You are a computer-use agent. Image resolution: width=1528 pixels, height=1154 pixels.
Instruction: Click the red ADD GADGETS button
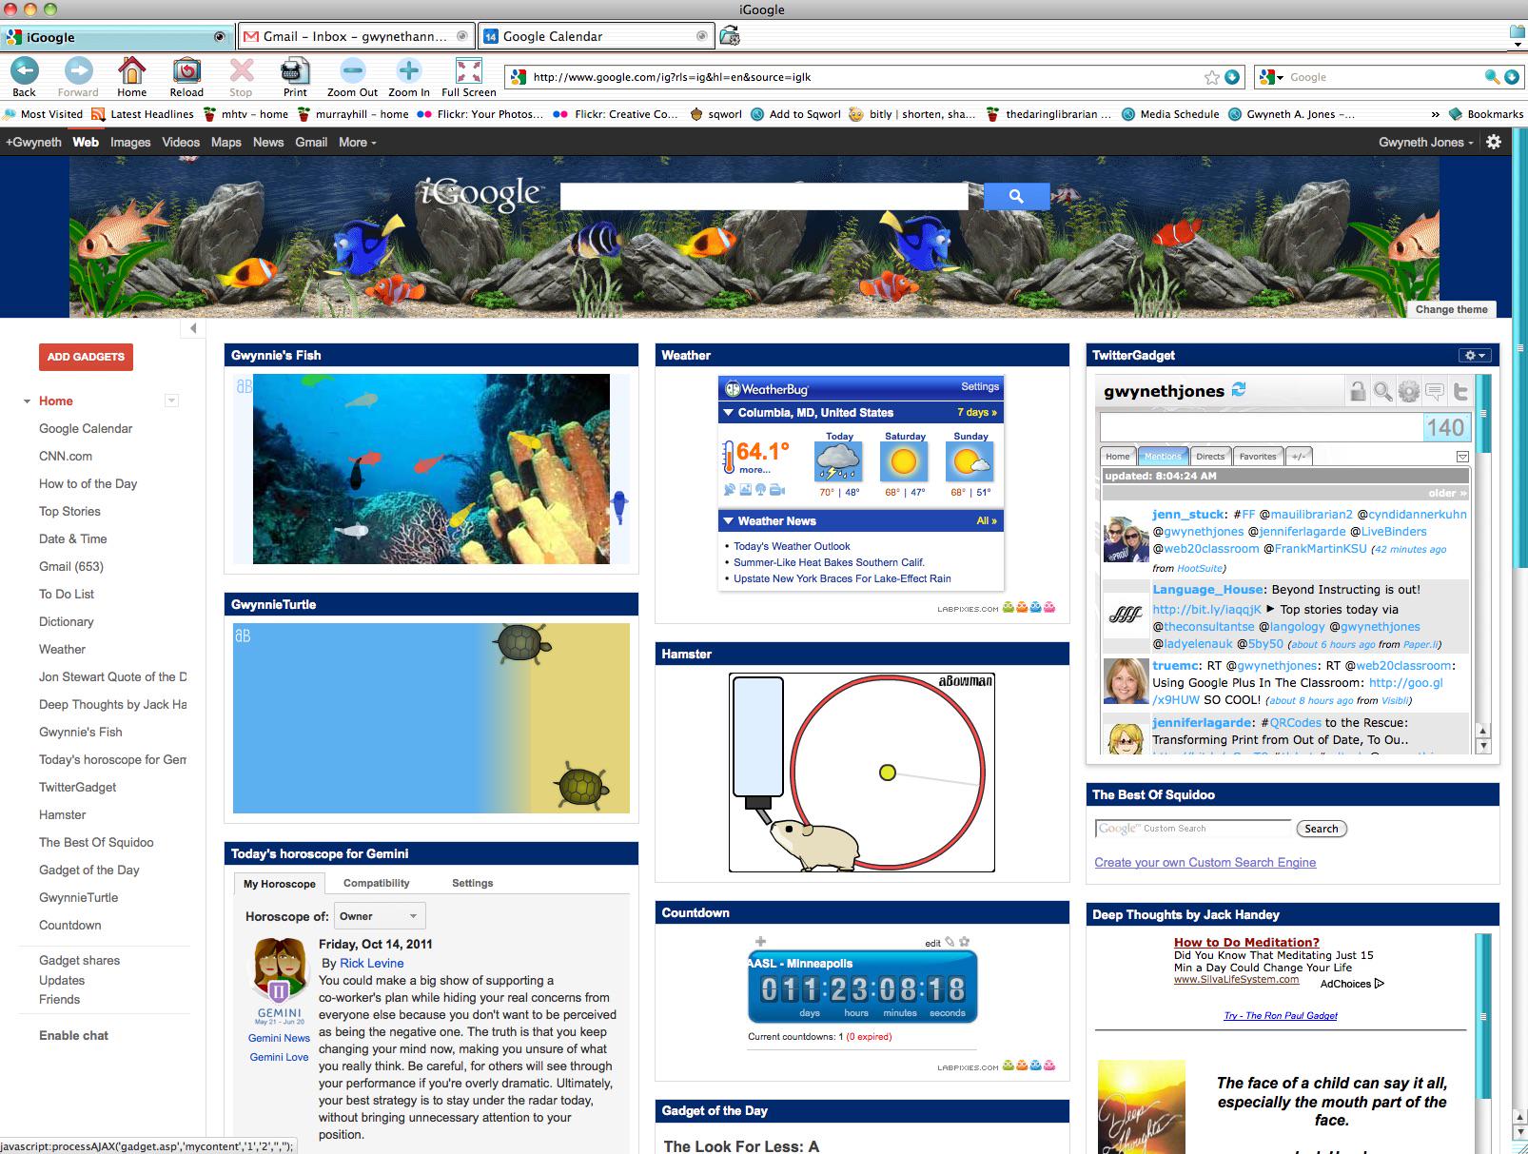86,357
